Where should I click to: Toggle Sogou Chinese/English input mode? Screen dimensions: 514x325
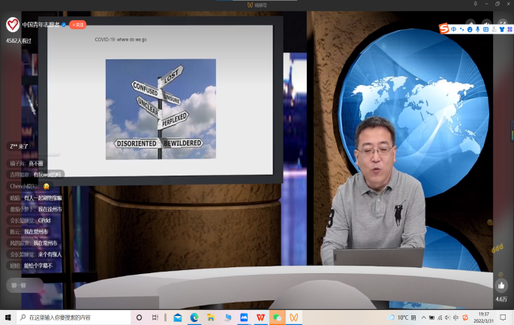(x=453, y=29)
